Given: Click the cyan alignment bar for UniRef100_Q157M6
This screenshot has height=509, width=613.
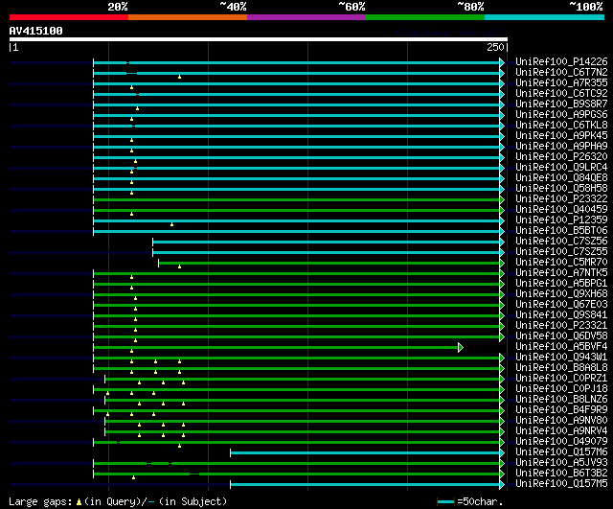Looking at the screenshot, I should [365, 453].
